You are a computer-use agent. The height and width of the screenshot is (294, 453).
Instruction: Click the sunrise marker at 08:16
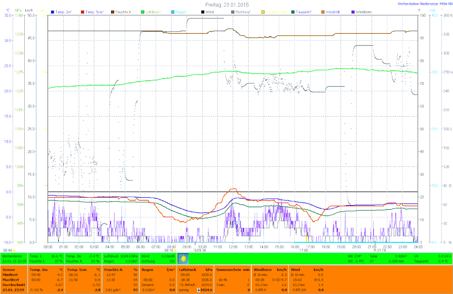[175, 250]
